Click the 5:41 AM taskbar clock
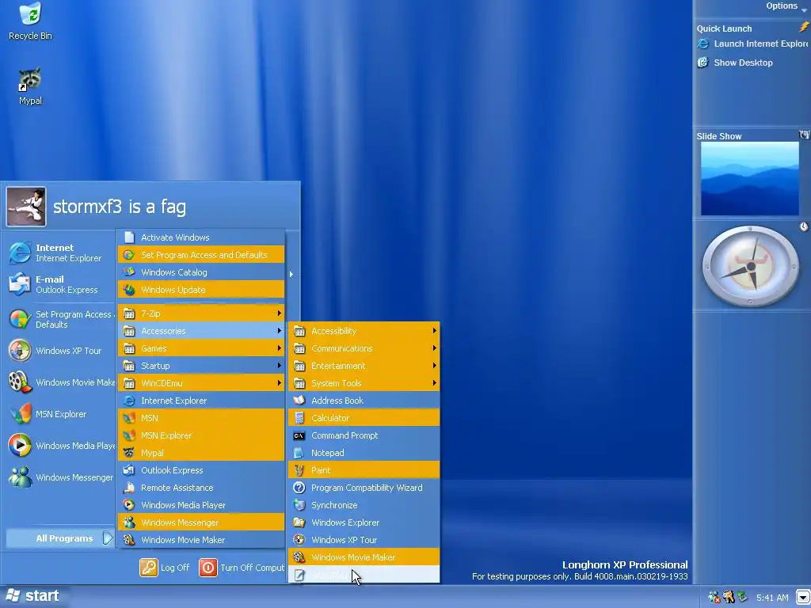This screenshot has width=811, height=608. 772,598
